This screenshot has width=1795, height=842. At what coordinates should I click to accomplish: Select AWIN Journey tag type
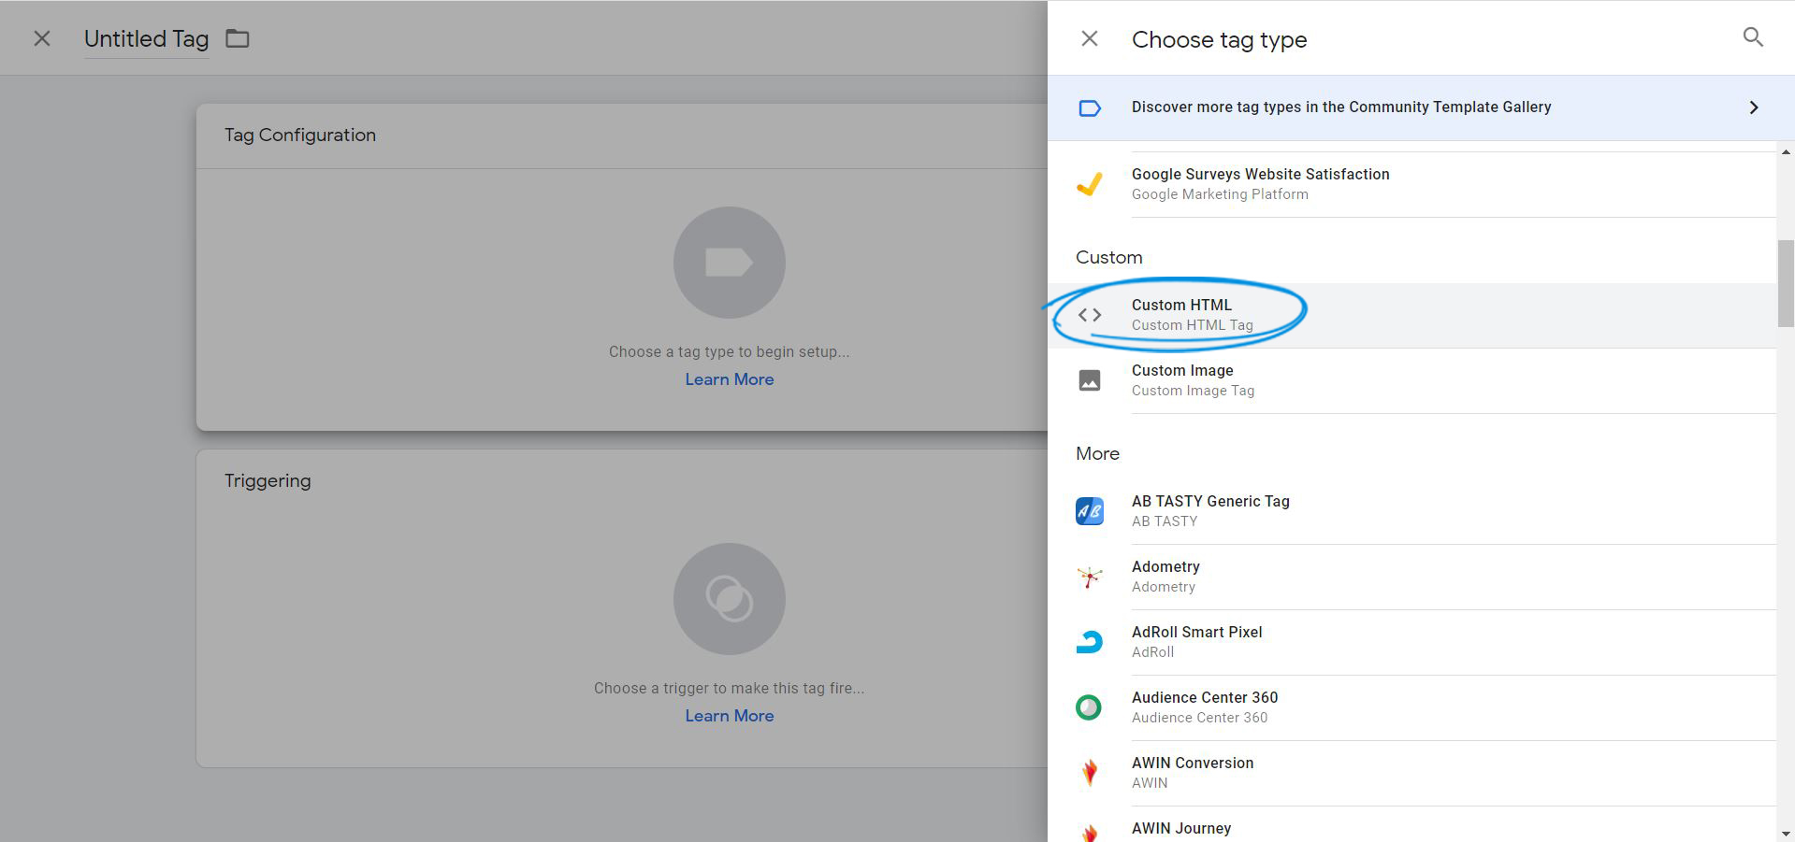point(1411,825)
